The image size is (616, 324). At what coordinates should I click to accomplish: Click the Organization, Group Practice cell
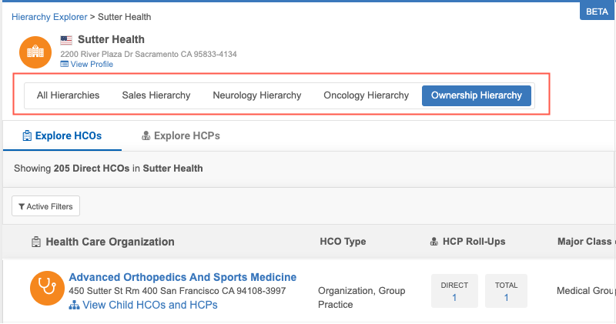click(x=361, y=298)
